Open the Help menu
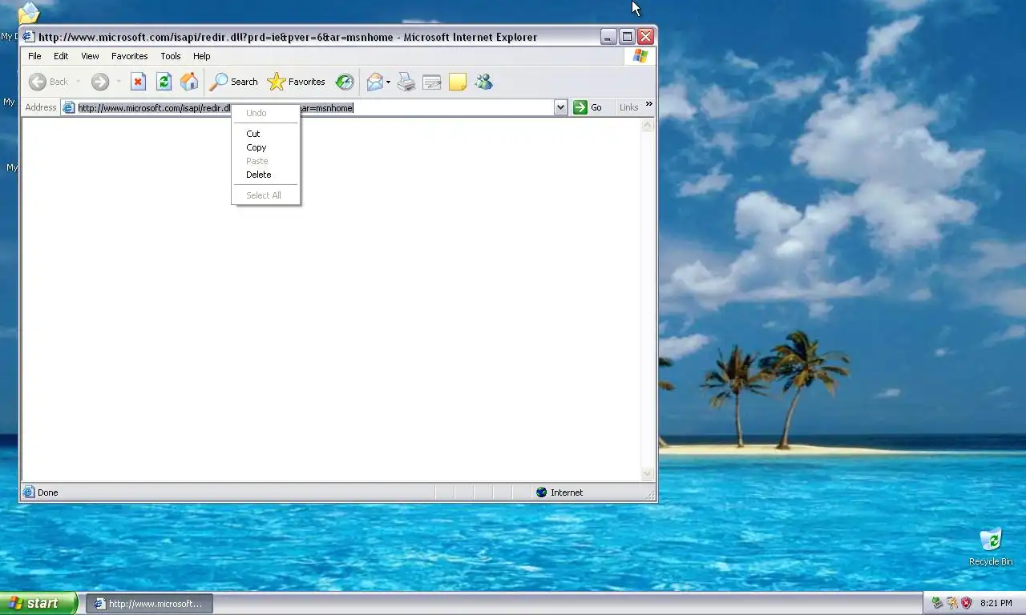Viewport: 1026px width, 615px height. [202, 56]
